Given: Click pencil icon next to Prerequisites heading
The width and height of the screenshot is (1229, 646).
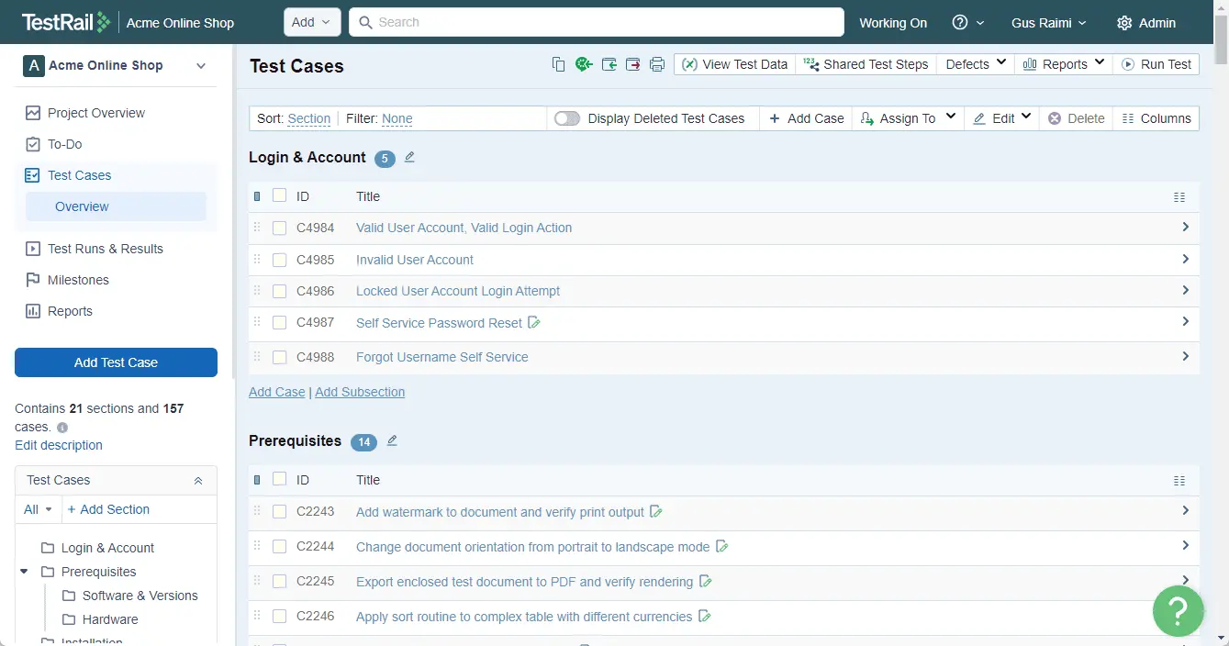Looking at the screenshot, I should [x=392, y=440].
